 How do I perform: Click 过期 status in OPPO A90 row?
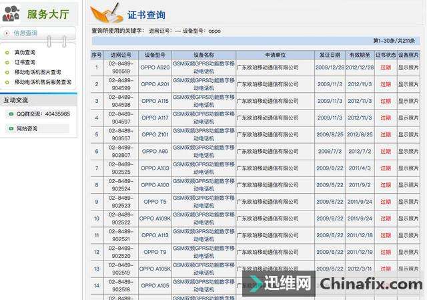point(386,152)
